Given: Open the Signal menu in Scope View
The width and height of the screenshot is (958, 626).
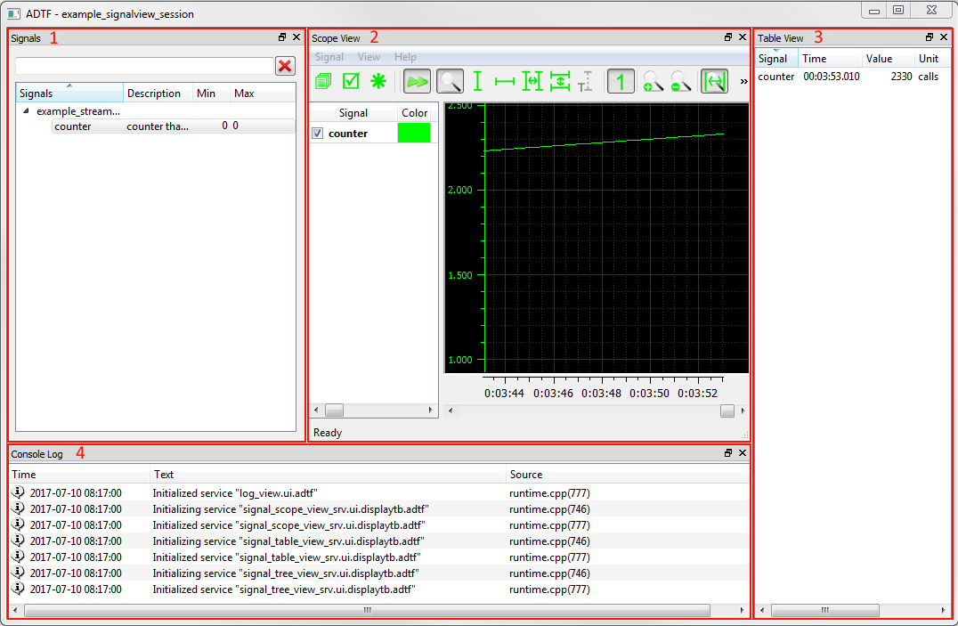Looking at the screenshot, I should pos(329,57).
